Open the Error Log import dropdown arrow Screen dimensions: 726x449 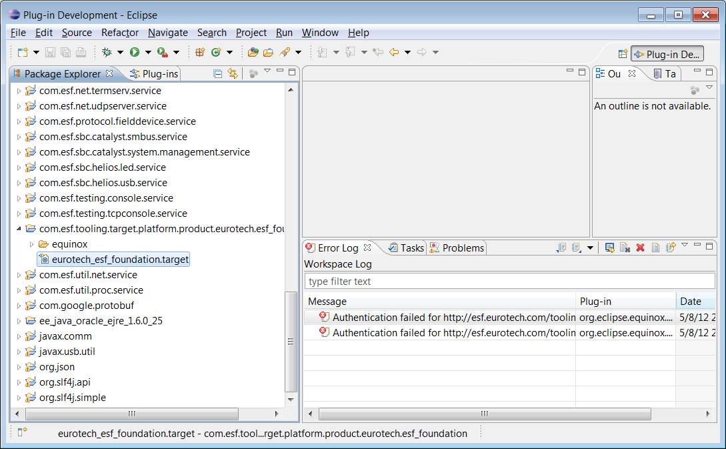point(590,248)
